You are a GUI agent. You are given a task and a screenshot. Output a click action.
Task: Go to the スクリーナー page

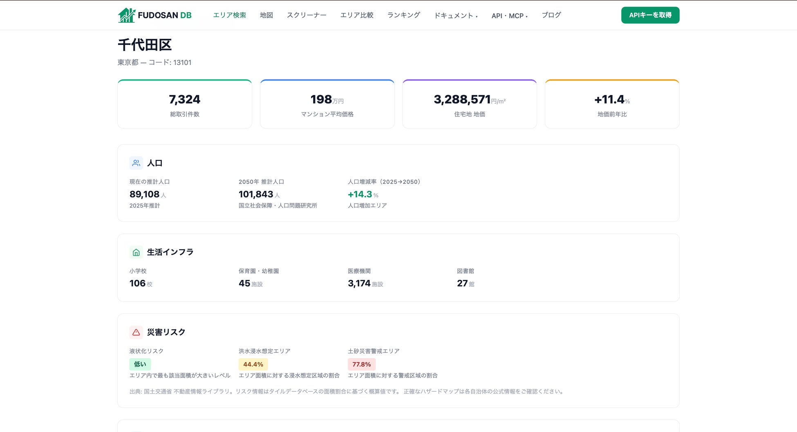pyautogui.click(x=307, y=15)
